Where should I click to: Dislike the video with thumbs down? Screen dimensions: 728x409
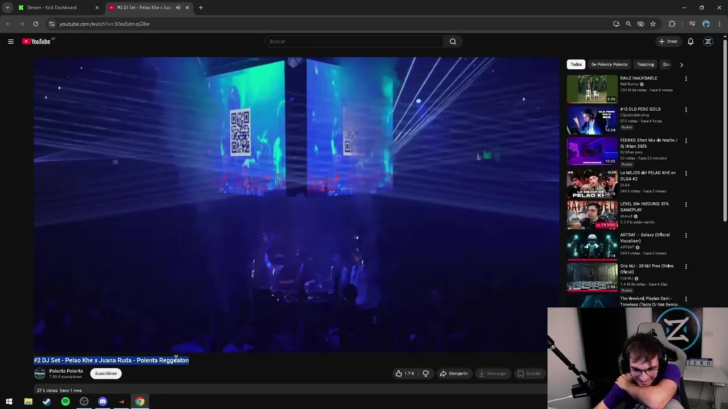click(425, 373)
